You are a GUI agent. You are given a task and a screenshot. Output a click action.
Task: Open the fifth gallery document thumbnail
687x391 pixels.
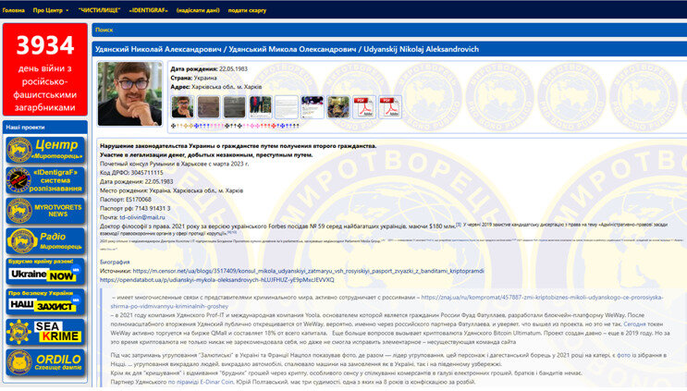pyautogui.click(x=287, y=107)
